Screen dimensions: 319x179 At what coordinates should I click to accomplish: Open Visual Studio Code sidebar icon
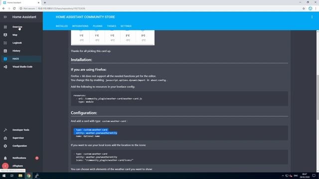[x=5, y=67]
